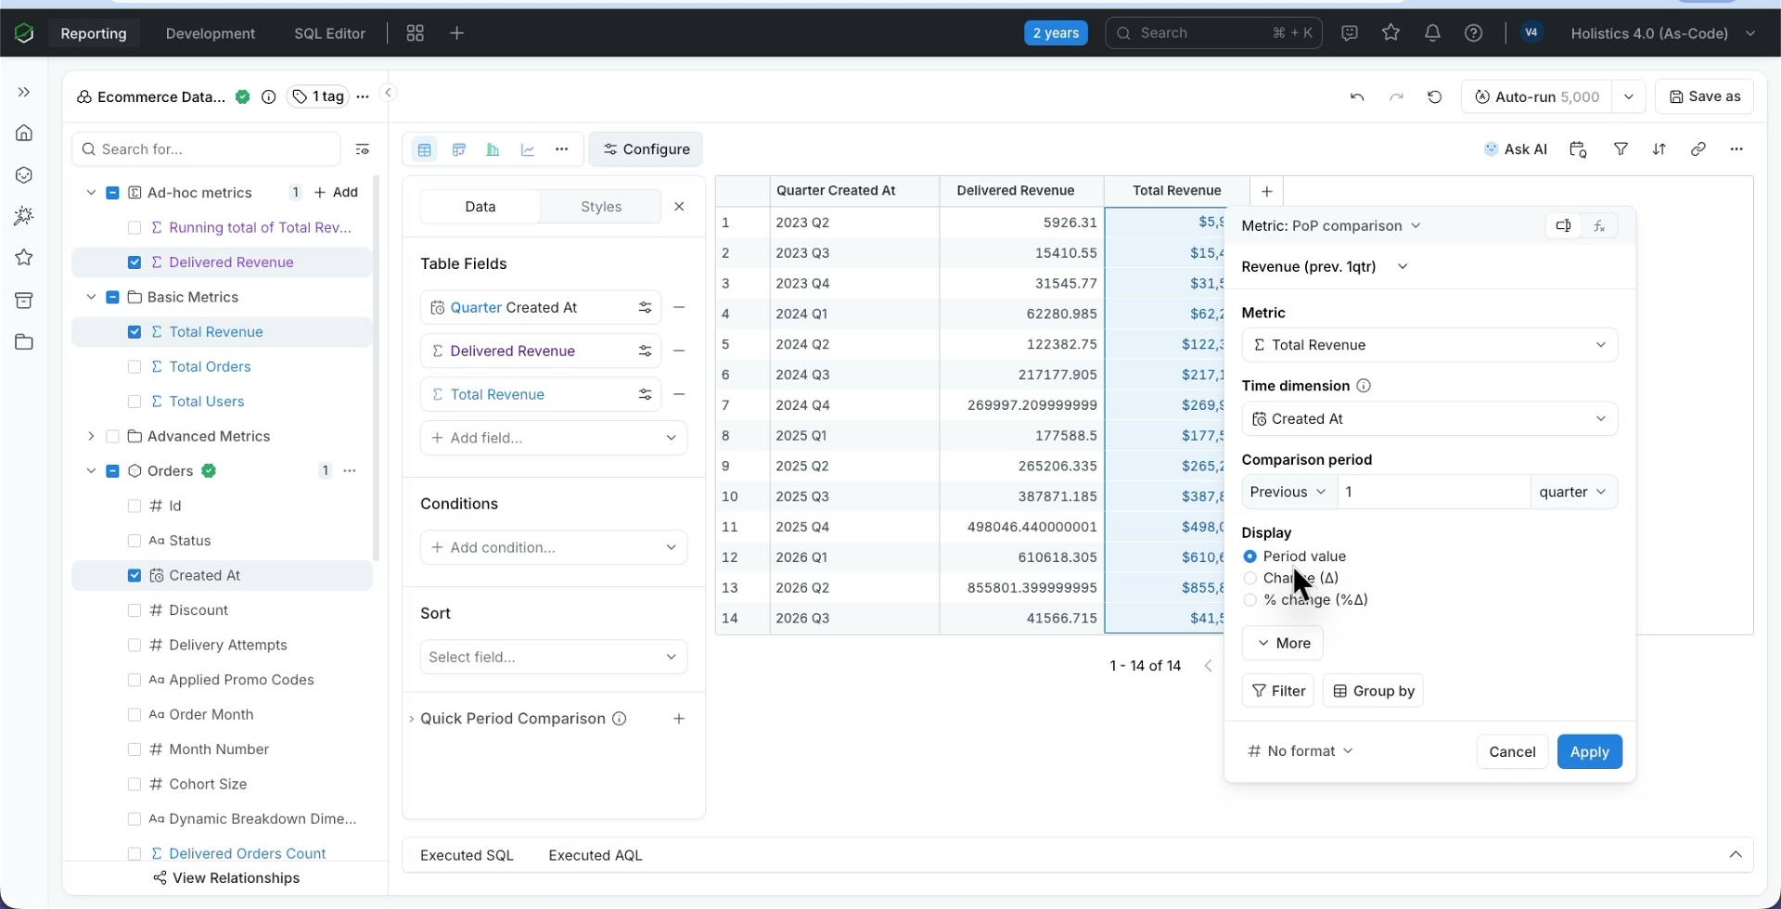Open the Time dimension Created At dropdown

[1429, 419]
